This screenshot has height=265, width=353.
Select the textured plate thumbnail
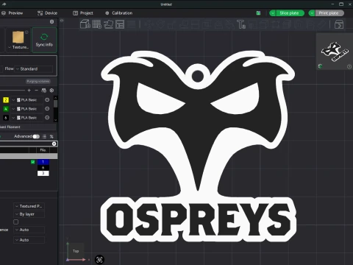point(18,38)
